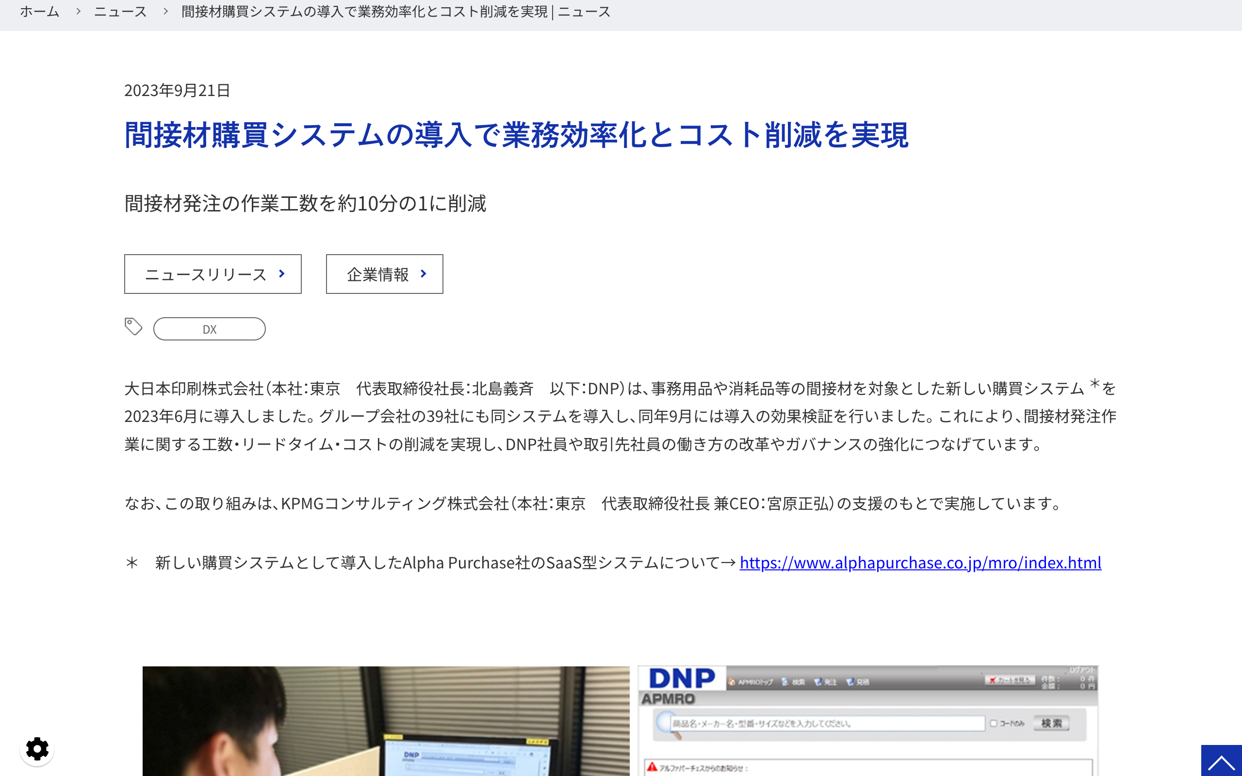Click the current page breadcrumb title
Viewport: 1242px width, 776px height.
[x=396, y=11]
